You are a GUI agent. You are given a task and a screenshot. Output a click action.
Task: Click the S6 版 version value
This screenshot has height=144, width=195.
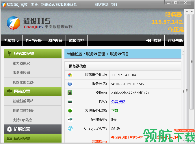pos(116,128)
